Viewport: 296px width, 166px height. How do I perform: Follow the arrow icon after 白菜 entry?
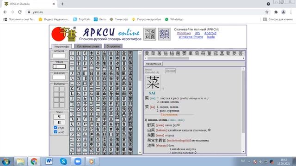point(209,130)
